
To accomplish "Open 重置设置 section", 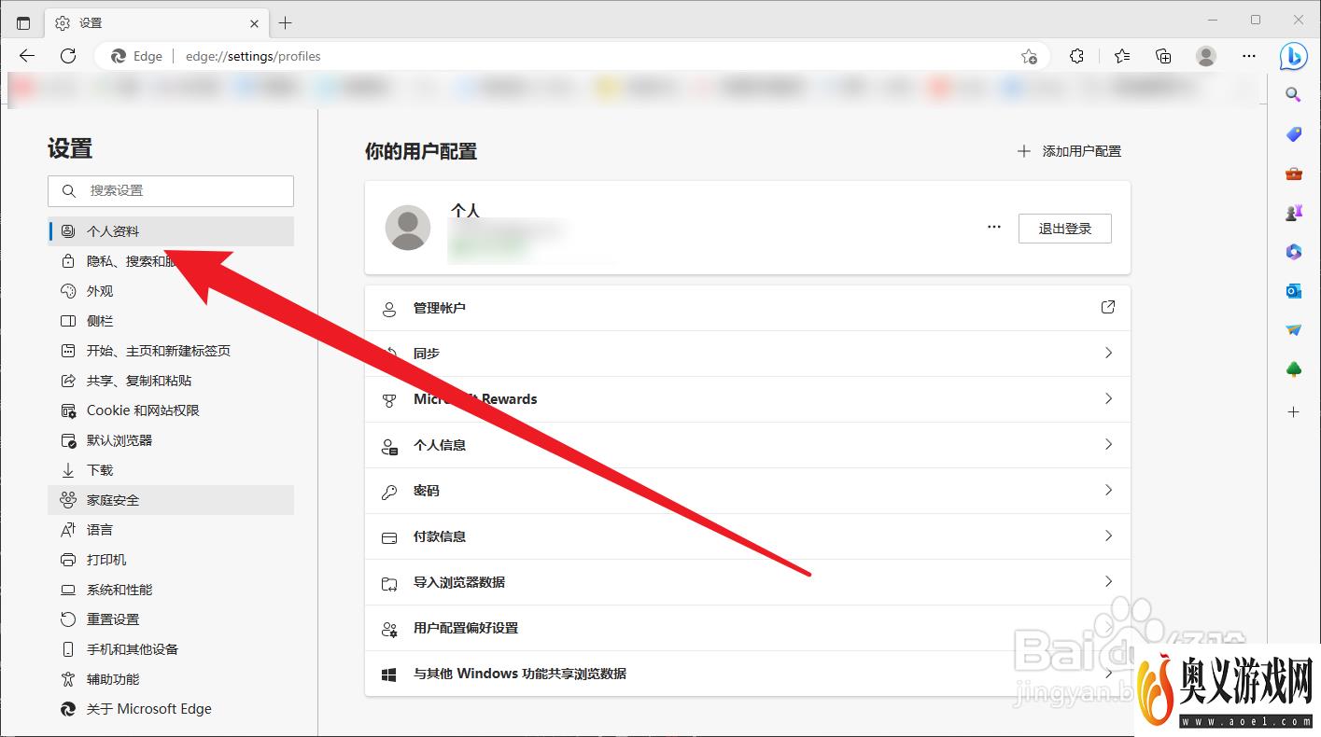I will [171, 619].
